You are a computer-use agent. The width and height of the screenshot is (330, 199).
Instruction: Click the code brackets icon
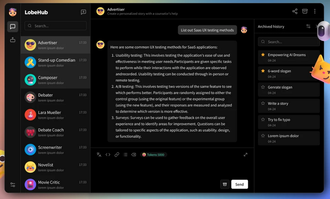click(x=108, y=155)
